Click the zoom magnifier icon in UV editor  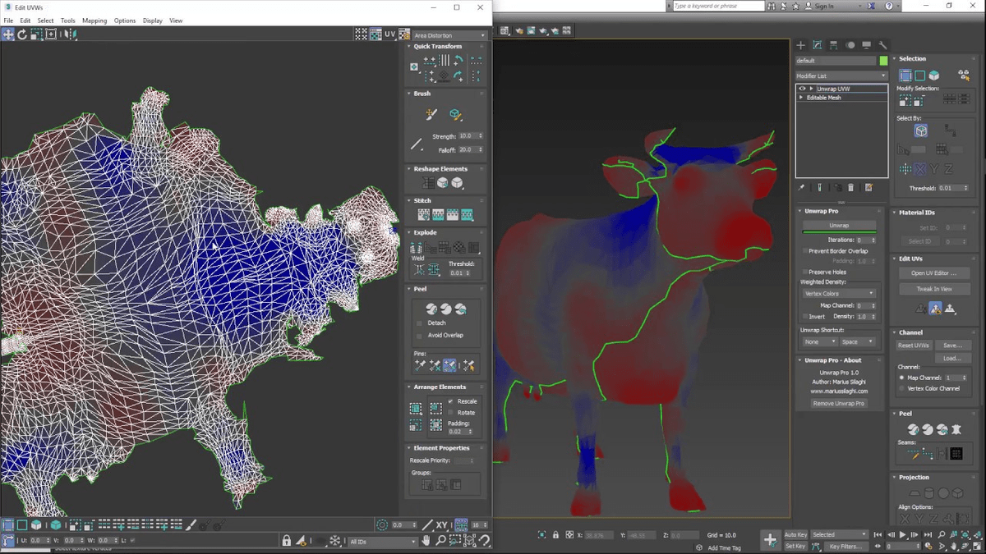coord(441,541)
